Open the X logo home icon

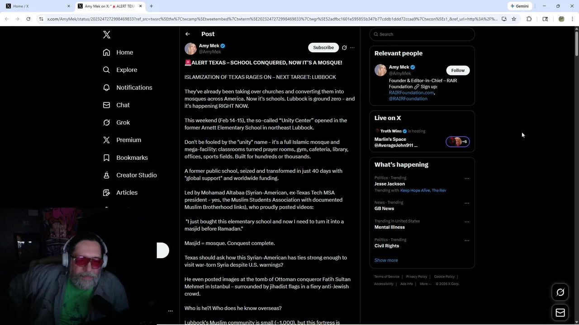click(x=107, y=35)
